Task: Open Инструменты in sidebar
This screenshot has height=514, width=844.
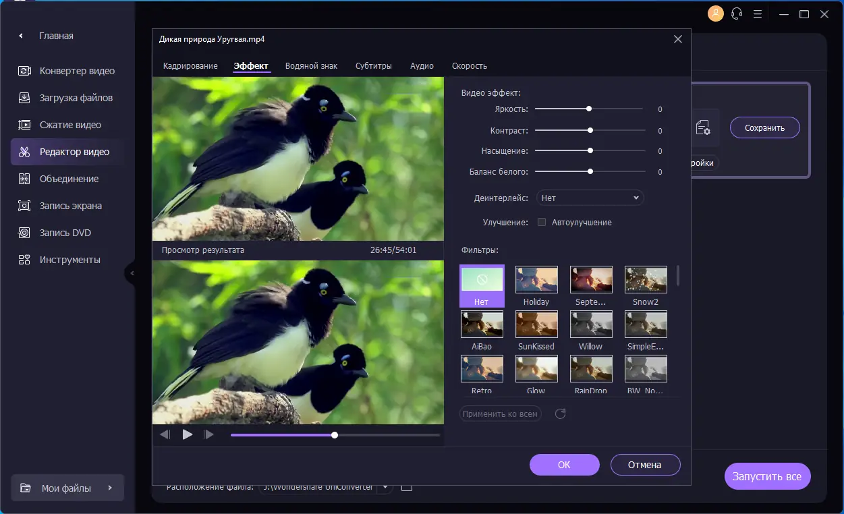Action: 67,260
